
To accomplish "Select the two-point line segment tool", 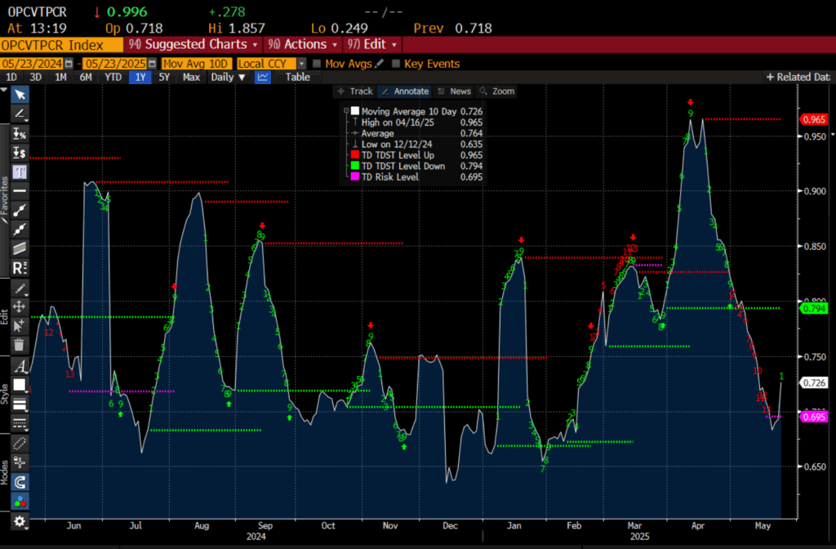I will pos(20,210).
